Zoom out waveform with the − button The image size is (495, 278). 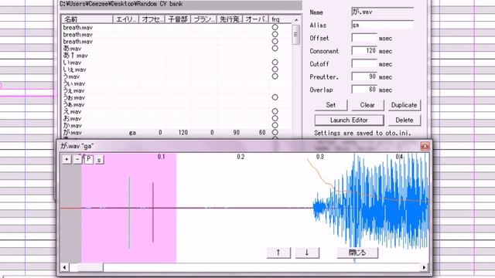coord(77,160)
